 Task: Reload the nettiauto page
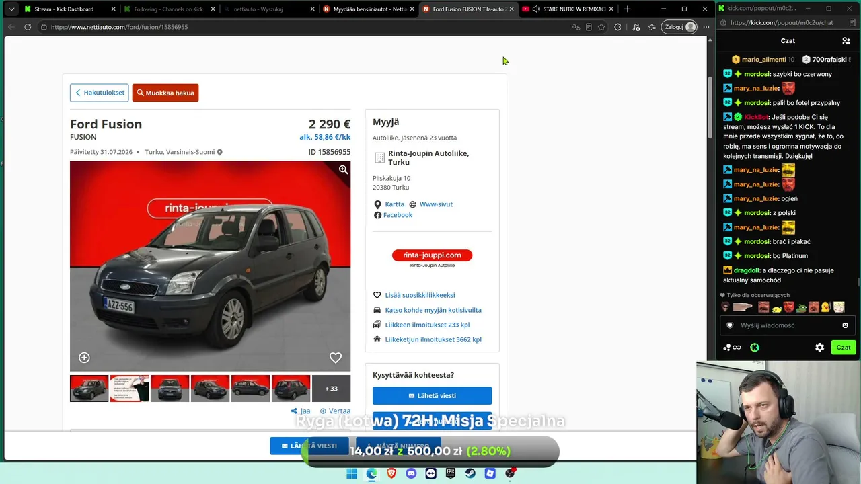point(28,27)
